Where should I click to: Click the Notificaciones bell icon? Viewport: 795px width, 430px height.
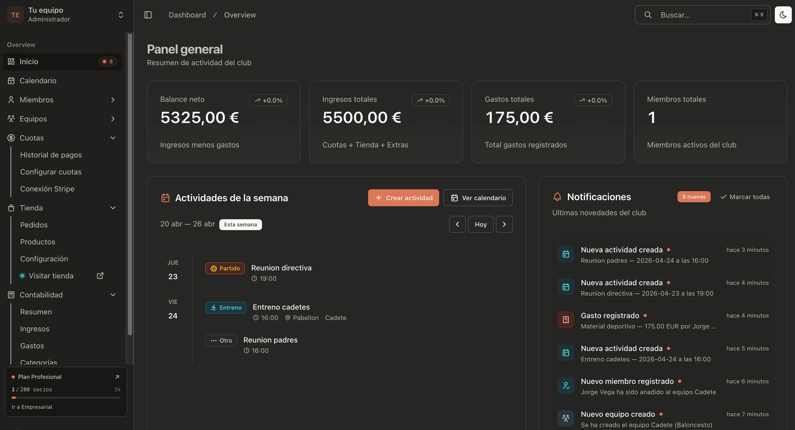click(x=557, y=197)
